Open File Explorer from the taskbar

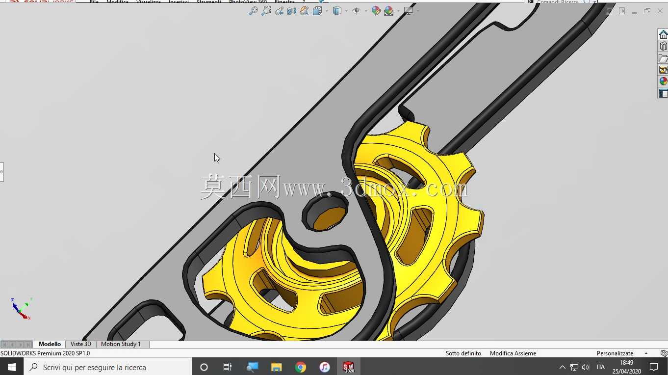(x=277, y=367)
